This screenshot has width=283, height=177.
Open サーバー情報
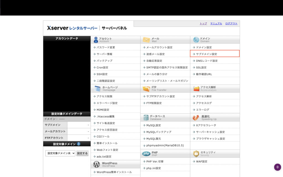click(104, 54)
